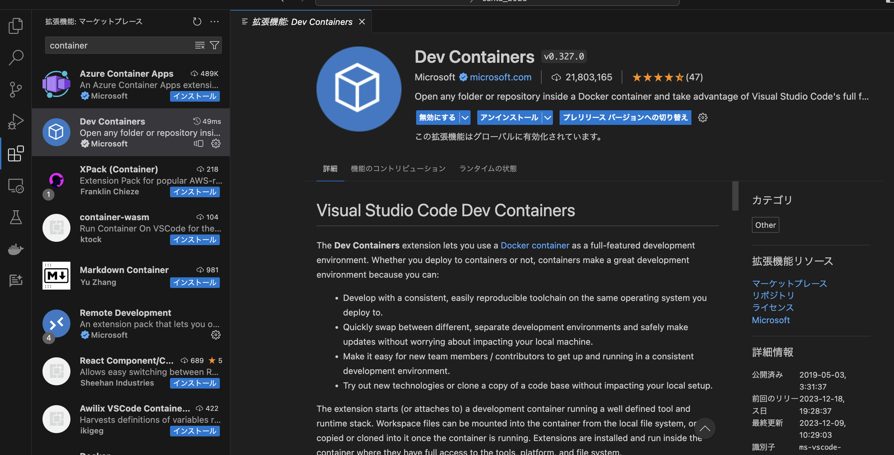This screenshot has height=455, width=894.
Task: Install the Azure Container Apps extension
Action: (x=195, y=97)
